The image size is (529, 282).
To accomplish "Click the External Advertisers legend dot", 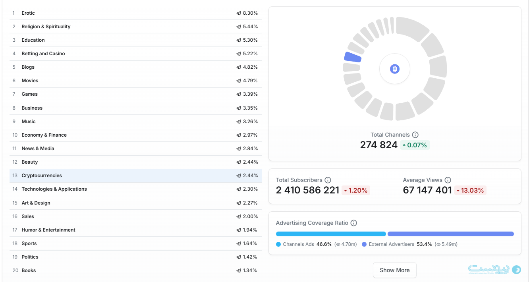I will click(364, 244).
